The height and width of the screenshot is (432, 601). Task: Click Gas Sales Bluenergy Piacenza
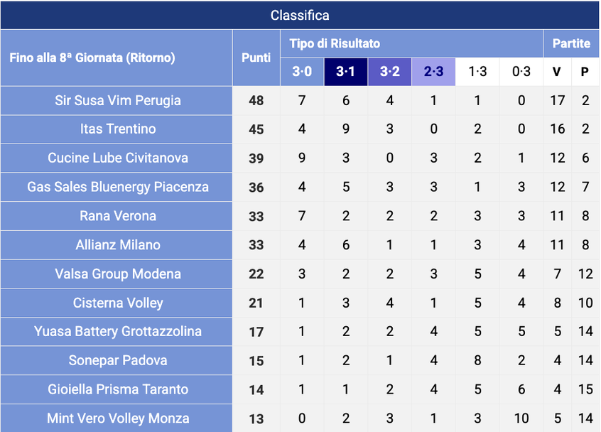tap(117, 187)
